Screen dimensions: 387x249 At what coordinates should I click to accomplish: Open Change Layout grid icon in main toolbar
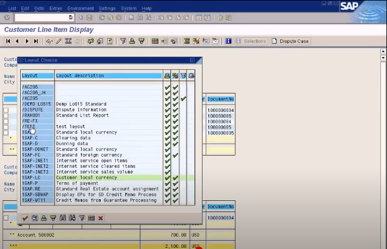[x=155, y=41]
